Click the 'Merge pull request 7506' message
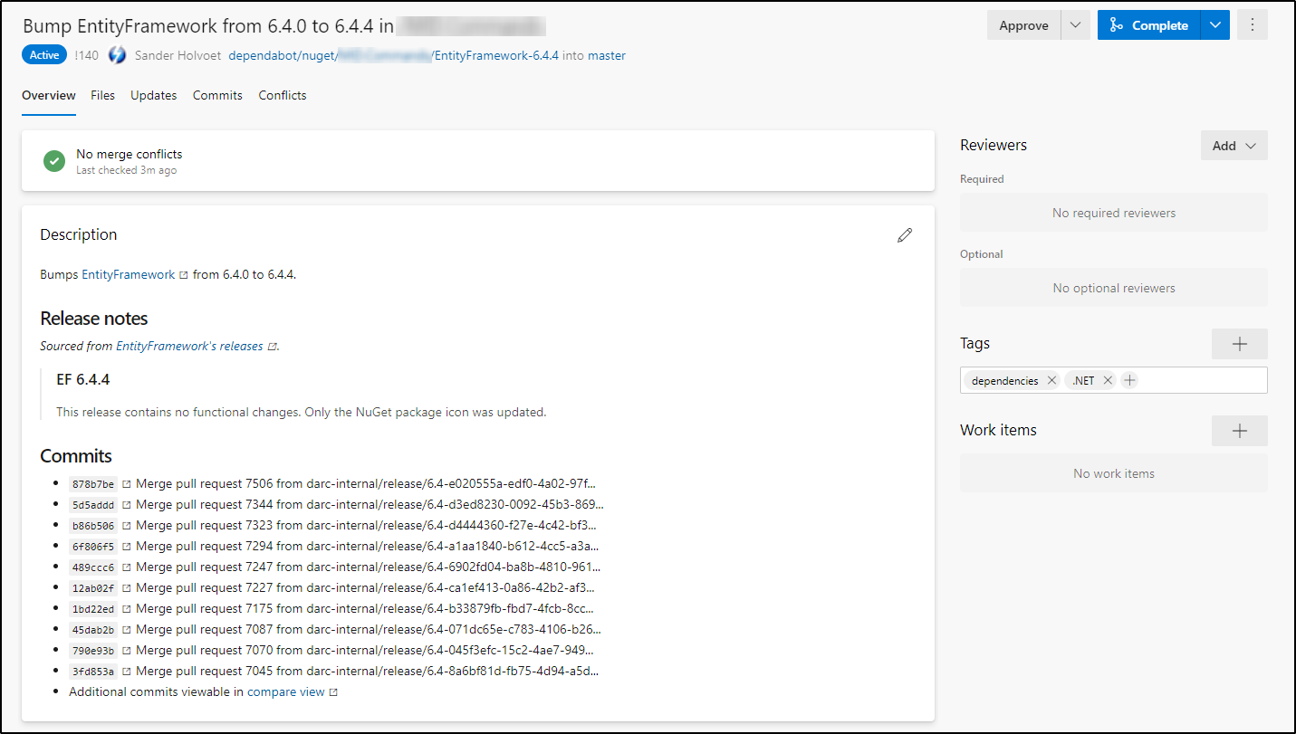 tap(366, 483)
